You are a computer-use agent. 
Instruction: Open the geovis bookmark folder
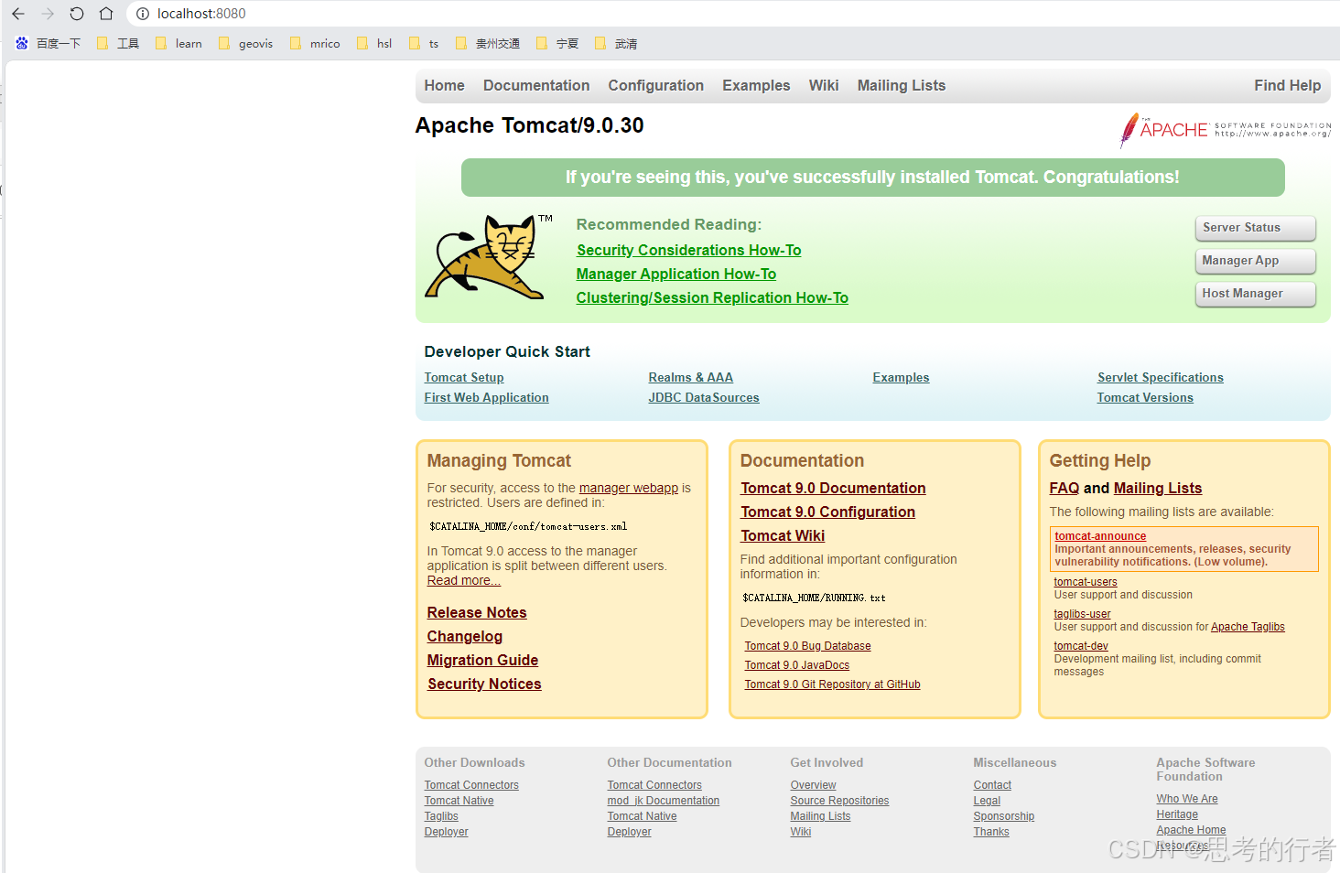[x=245, y=43]
